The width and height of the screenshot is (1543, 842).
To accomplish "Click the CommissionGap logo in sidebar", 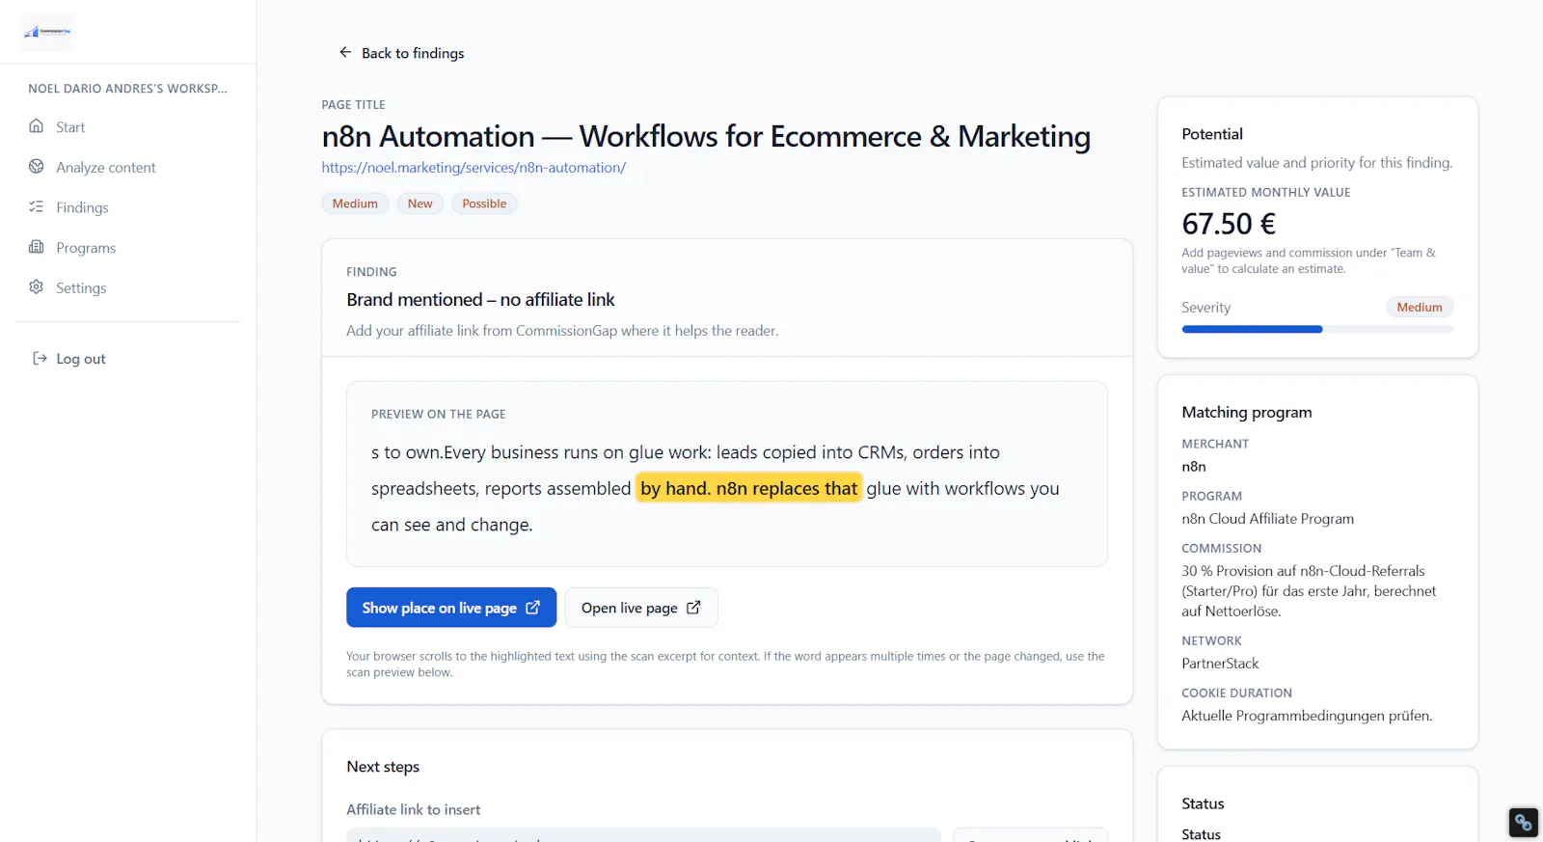I will [46, 32].
